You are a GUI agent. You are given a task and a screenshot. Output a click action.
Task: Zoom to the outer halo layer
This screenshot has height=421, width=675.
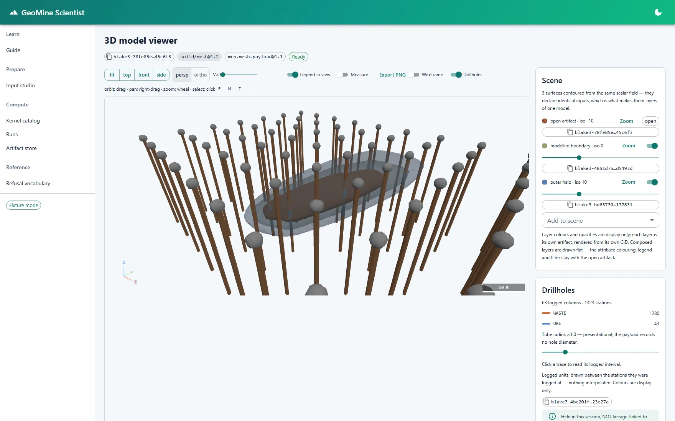[x=628, y=182]
